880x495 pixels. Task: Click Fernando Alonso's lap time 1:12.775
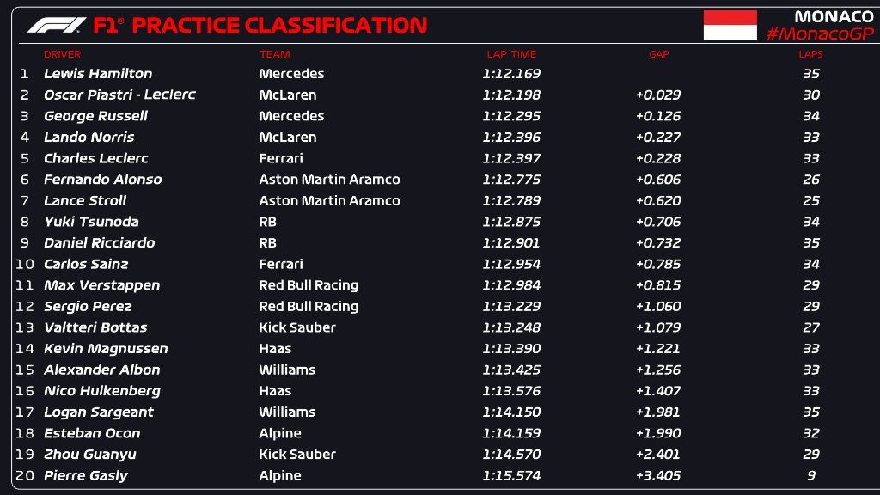click(x=511, y=180)
